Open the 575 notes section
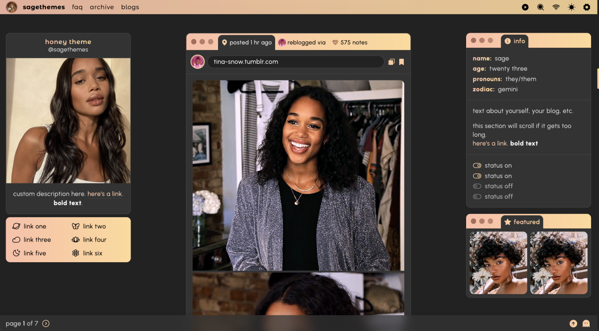Screen dimensions: 599x331 click(350, 43)
